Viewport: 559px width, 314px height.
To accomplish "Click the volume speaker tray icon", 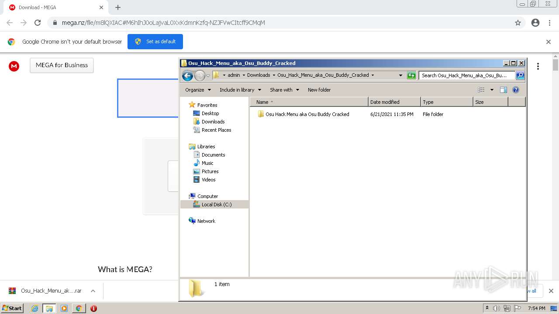I will tap(497, 308).
